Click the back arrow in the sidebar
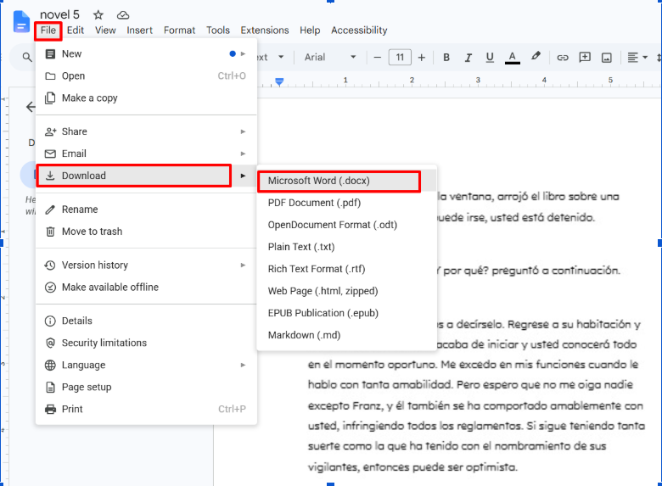662x486 pixels. [x=31, y=107]
